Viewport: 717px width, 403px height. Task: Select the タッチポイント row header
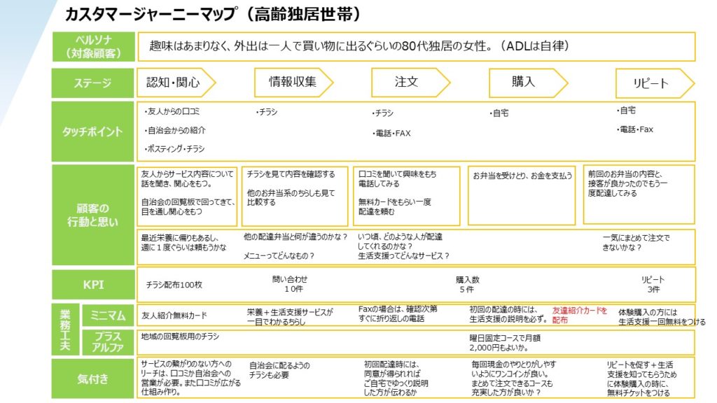pyautogui.click(x=93, y=132)
